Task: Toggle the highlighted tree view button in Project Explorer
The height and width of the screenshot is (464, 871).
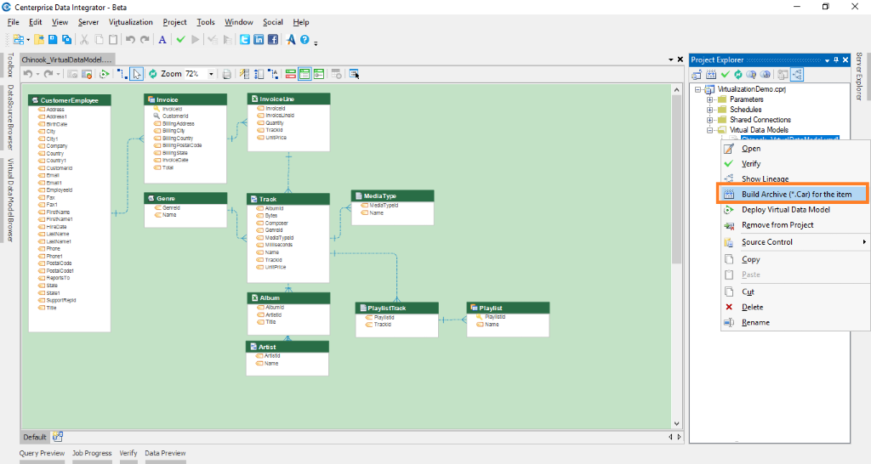Action: (x=797, y=74)
